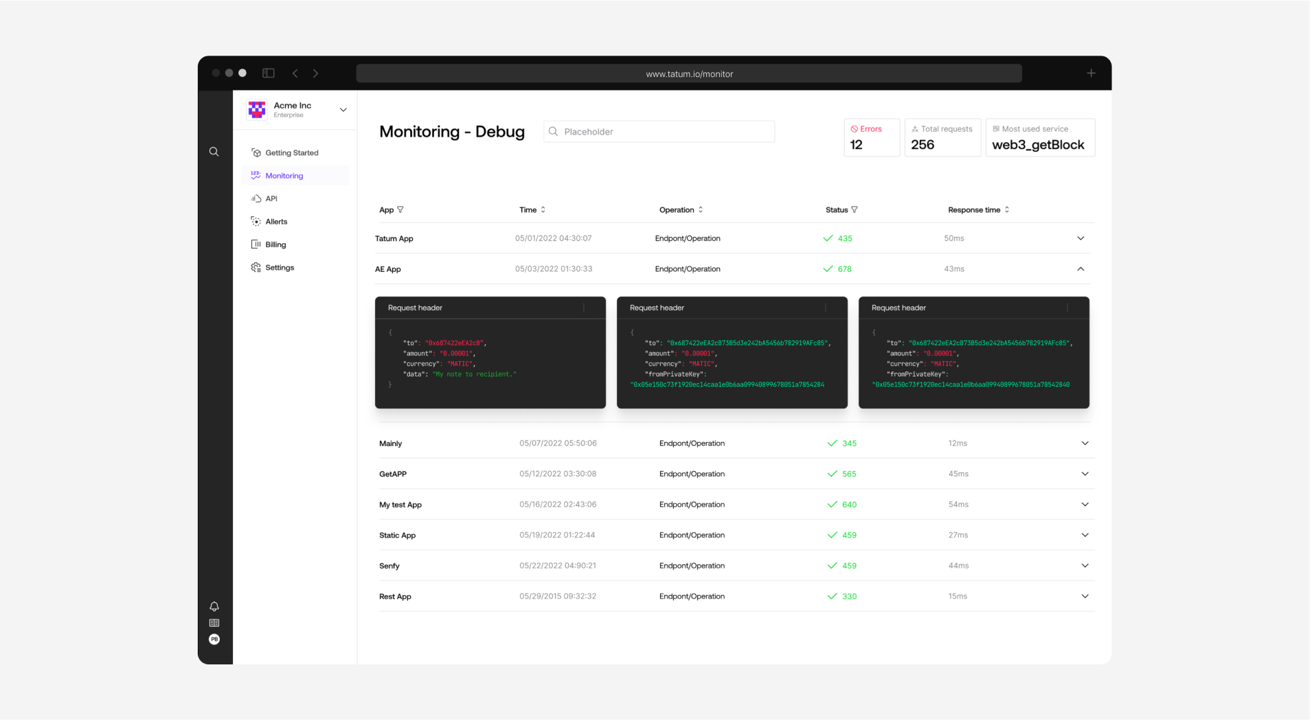Click the search icon in dark sidebar

[214, 152]
